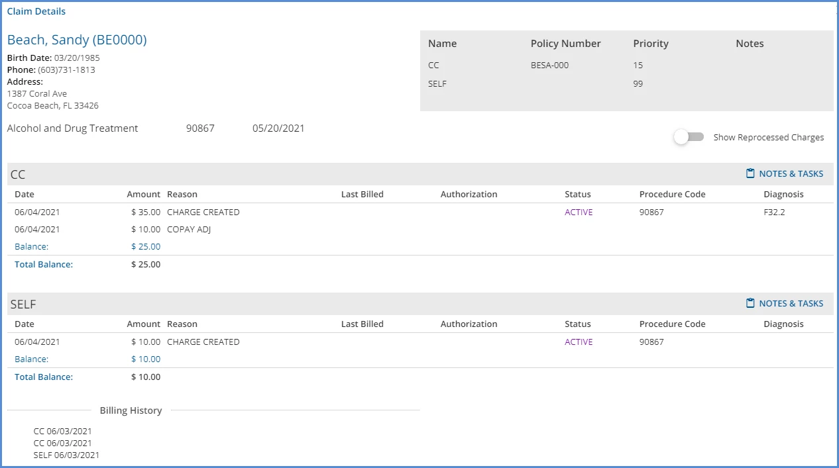The width and height of the screenshot is (839, 468).
Task: Select policy number BESA-000
Action: click(x=549, y=65)
